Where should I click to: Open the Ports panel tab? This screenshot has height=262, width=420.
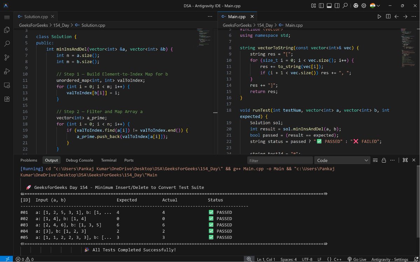(129, 160)
